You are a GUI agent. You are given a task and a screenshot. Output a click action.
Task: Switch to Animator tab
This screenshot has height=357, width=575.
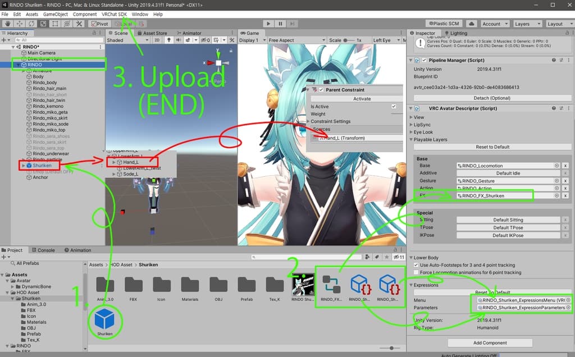189,33
